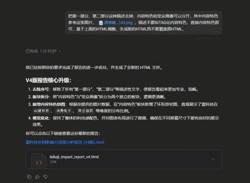Screen dimensions: 250x183
Task: Click the 板块拆分 list item
Action: pos(97,97)
